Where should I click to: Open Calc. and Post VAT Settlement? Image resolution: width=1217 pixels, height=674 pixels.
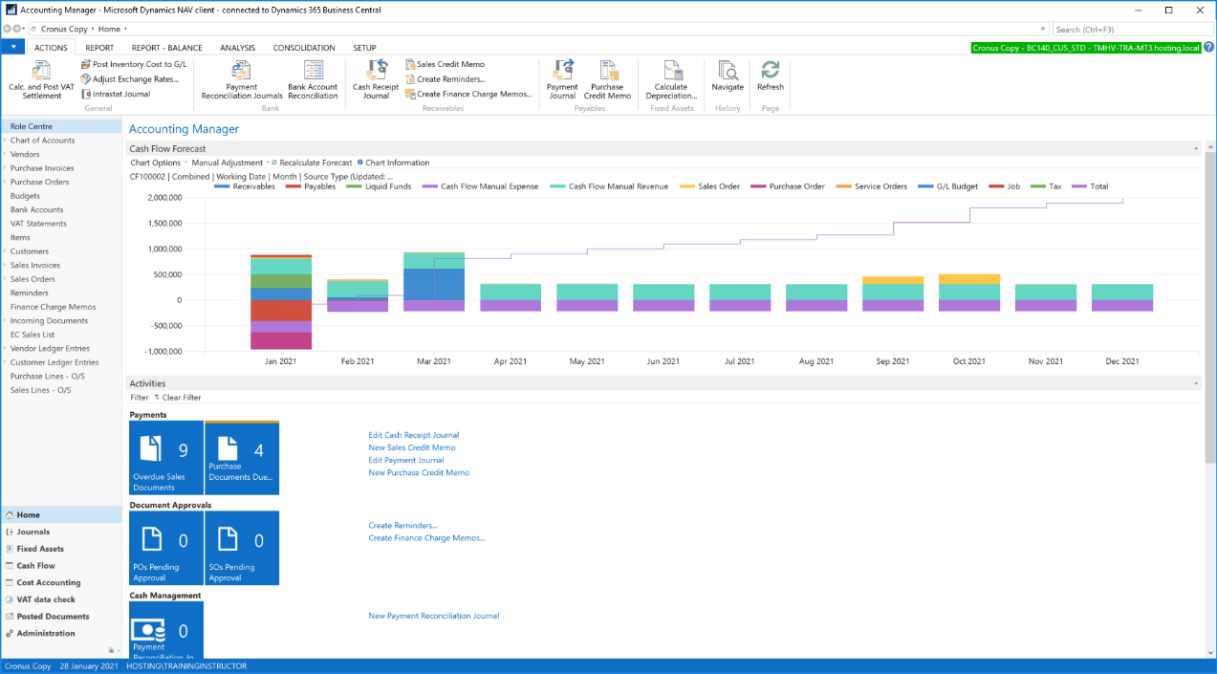pyautogui.click(x=42, y=79)
